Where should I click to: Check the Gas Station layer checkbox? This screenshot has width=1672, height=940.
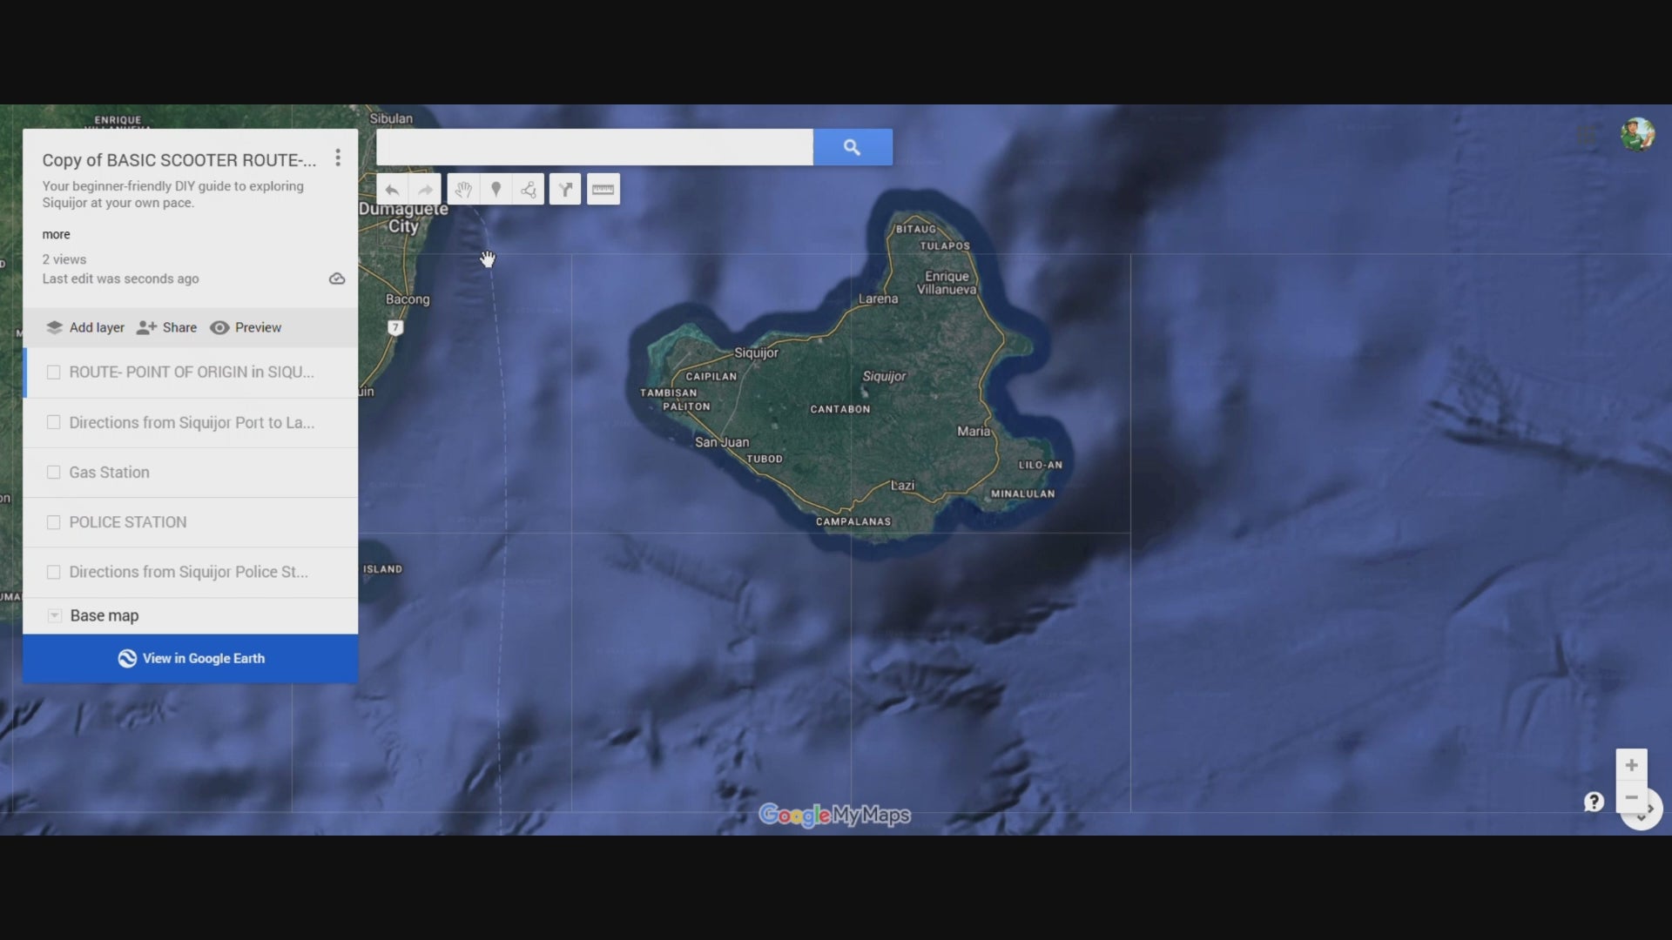pos(53,473)
